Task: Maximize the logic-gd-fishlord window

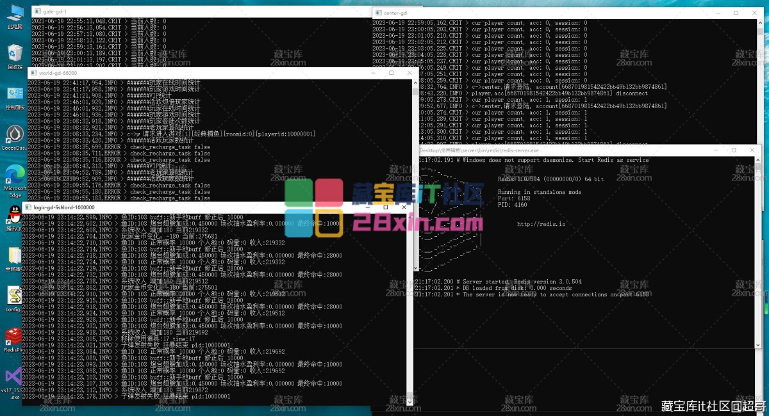Action: 385,207
